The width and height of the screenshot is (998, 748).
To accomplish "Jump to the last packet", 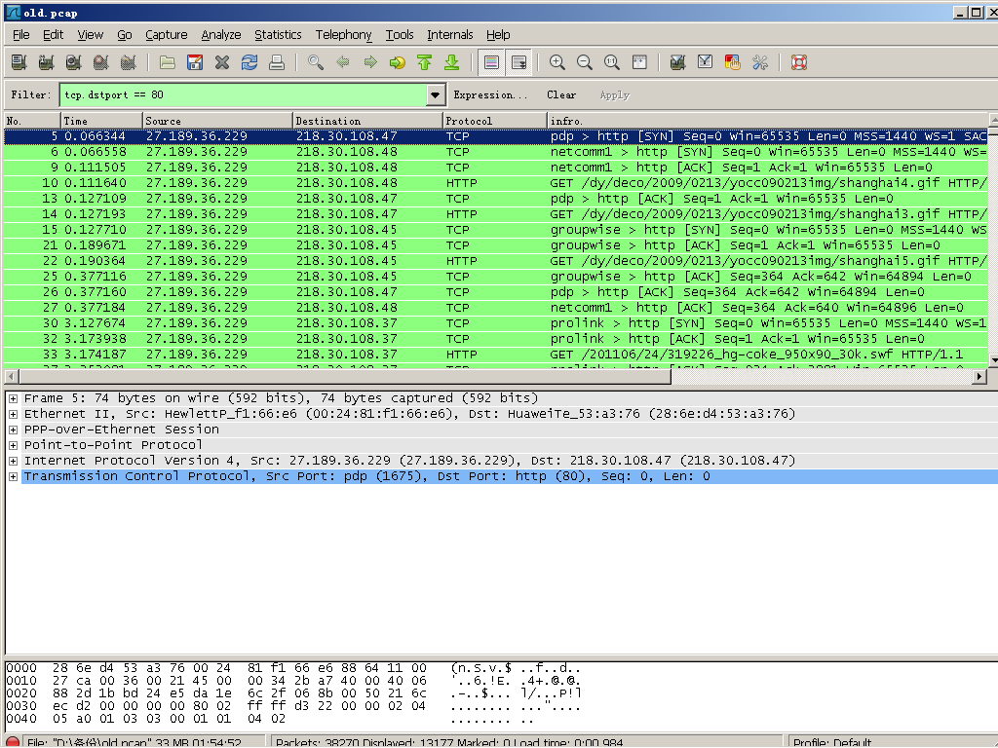I will pyautogui.click(x=452, y=62).
